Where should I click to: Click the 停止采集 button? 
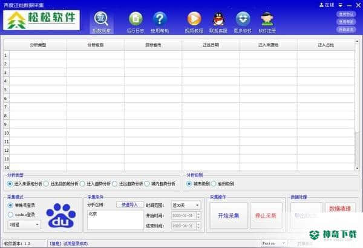tap(266, 215)
